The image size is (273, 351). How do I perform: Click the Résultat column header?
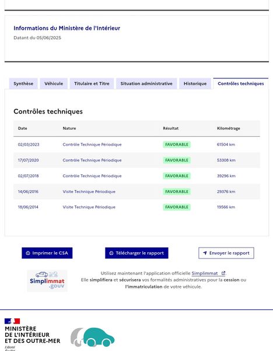(x=171, y=128)
